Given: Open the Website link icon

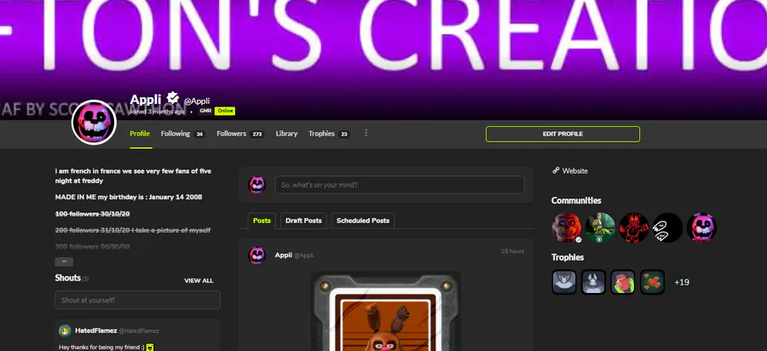Looking at the screenshot, I should pos(555,170).
